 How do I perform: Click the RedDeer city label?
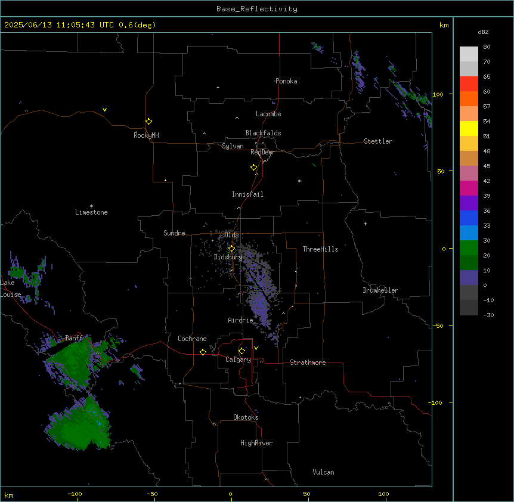[262, 152]
